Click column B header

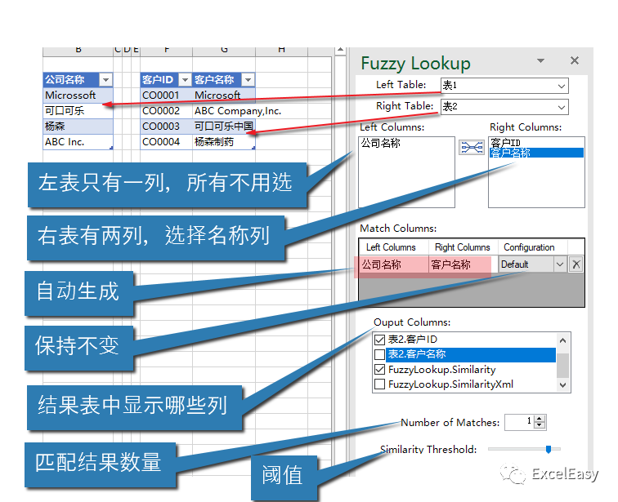[x=78, y=51]
